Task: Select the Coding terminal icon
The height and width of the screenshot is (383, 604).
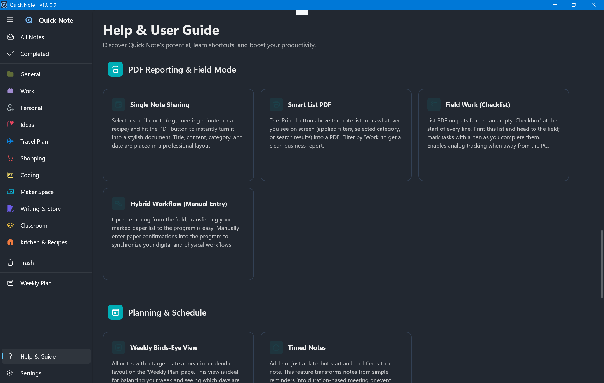Action: point(10,175)
